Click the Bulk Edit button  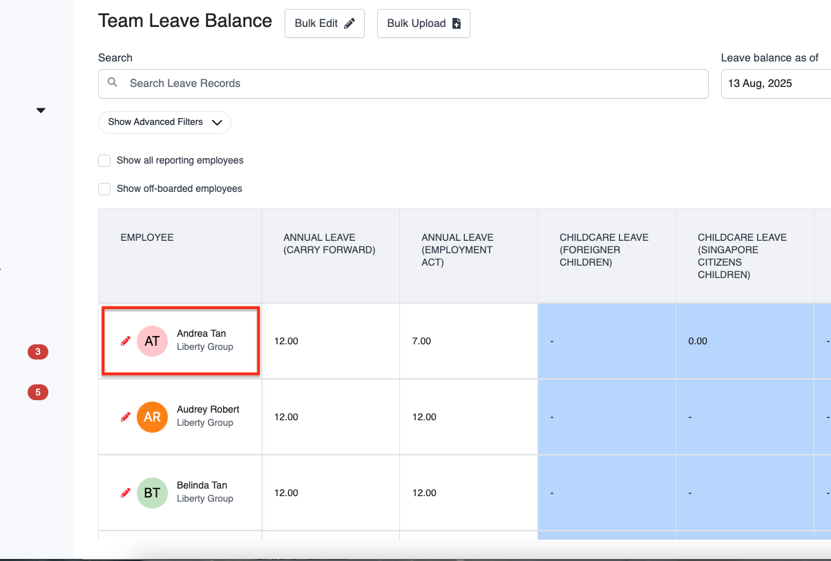[x=325, y=23]
